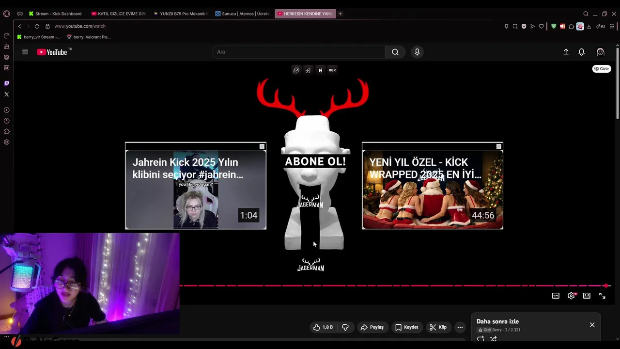This screenshot has height=349, width=620.
Task: Dislike the video
Action: point(345,327)
